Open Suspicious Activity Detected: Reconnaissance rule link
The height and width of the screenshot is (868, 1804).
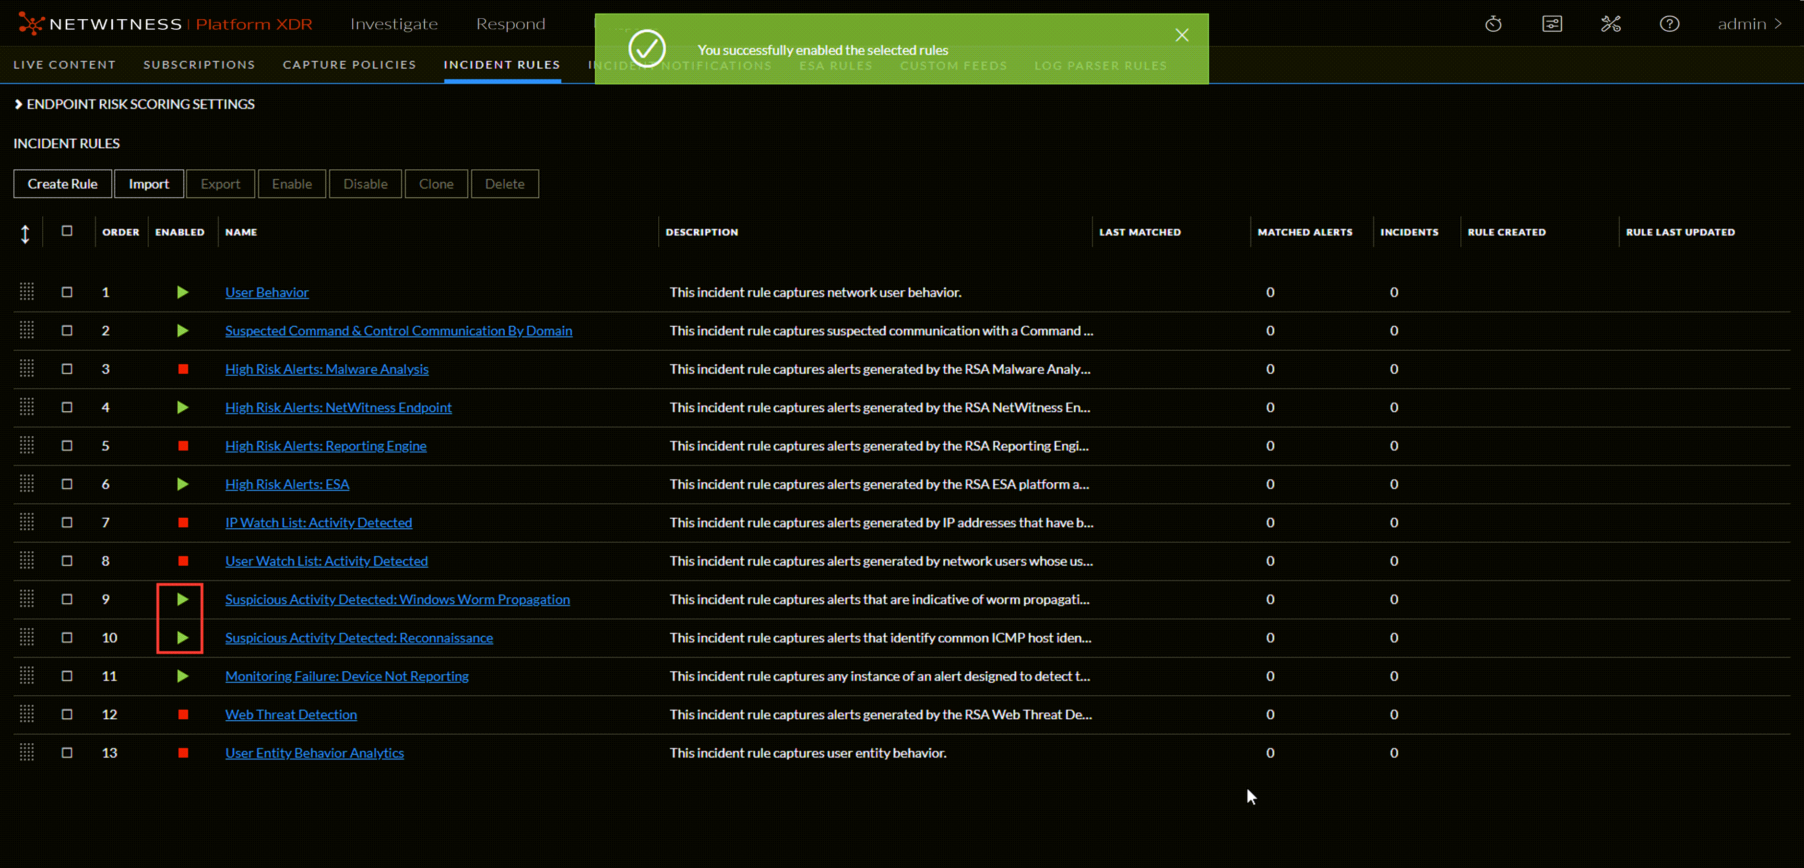[358, 638]
